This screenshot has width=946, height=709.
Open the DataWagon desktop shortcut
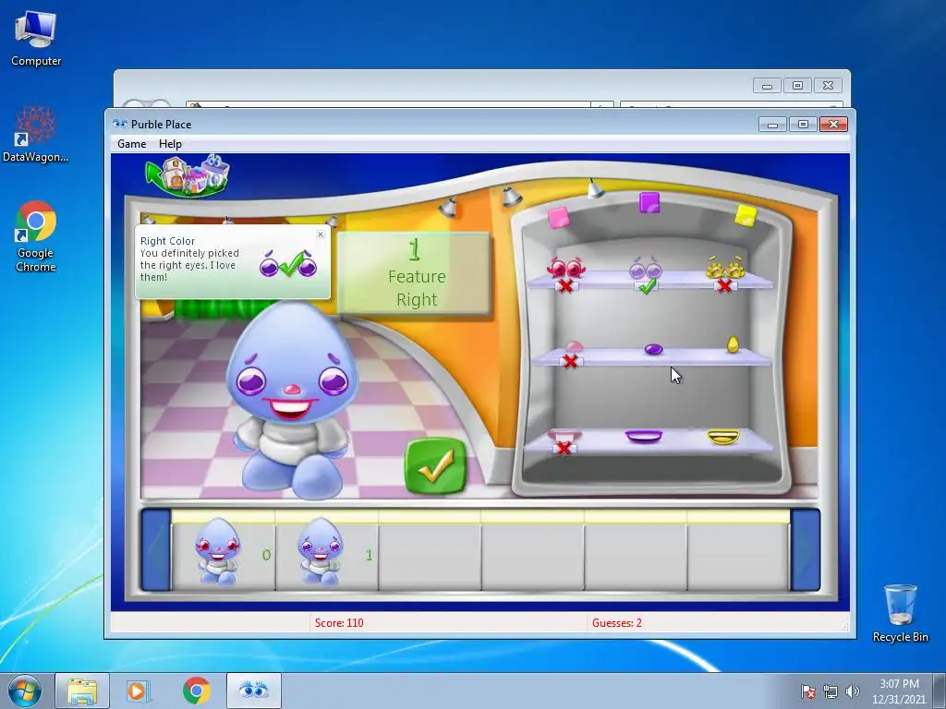(x=36, y=133)
